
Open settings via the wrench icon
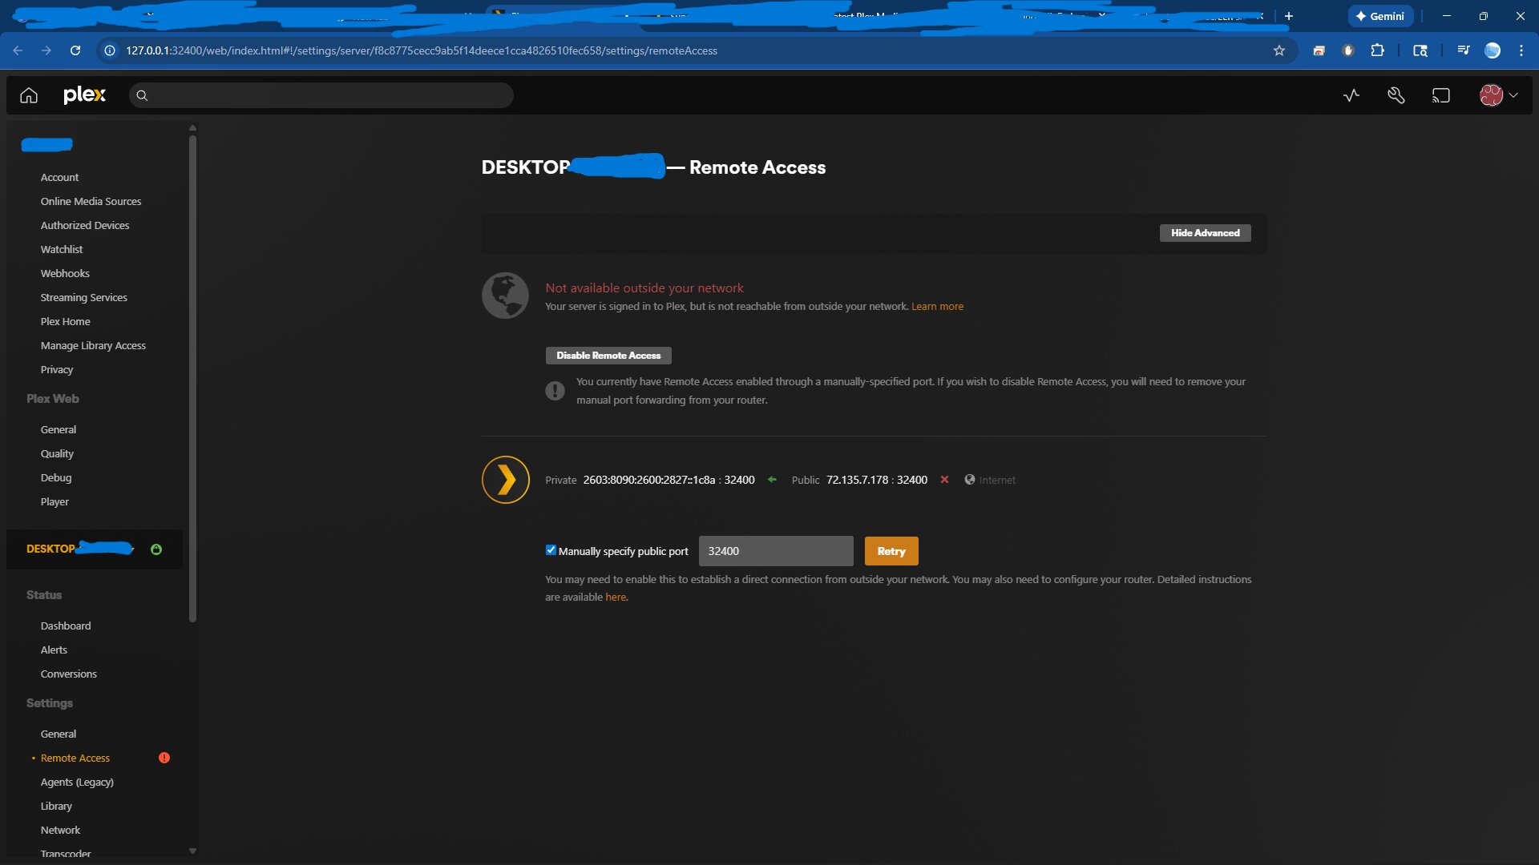coord(1396,95)
